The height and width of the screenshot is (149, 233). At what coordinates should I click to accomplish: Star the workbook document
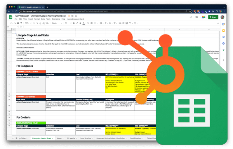pyautogui.click(x=69, y=16)
